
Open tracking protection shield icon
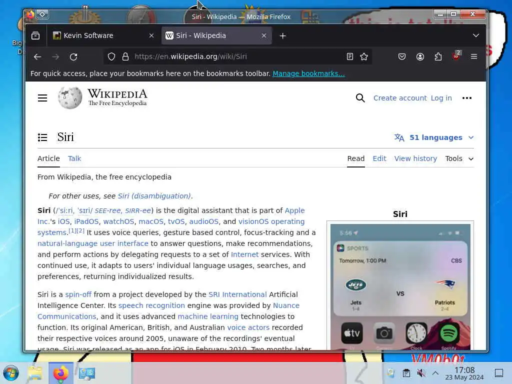pyautogui.click(x=111, y=57)
